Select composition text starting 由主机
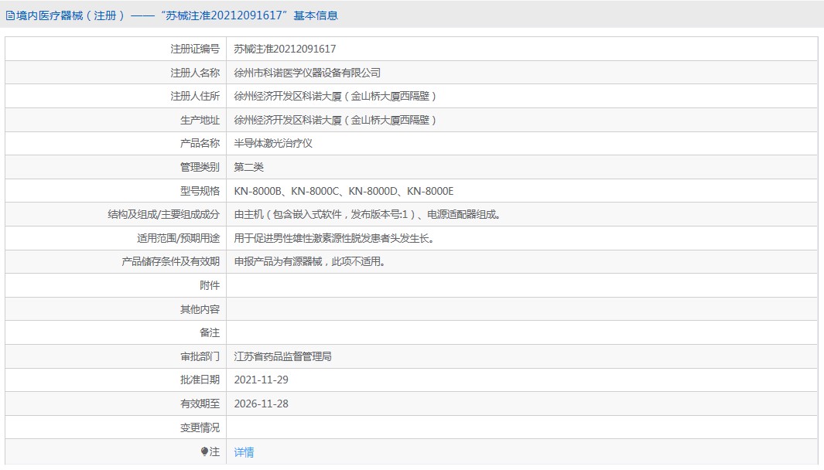Screen dimensions: 824x470 pos(368,214)
